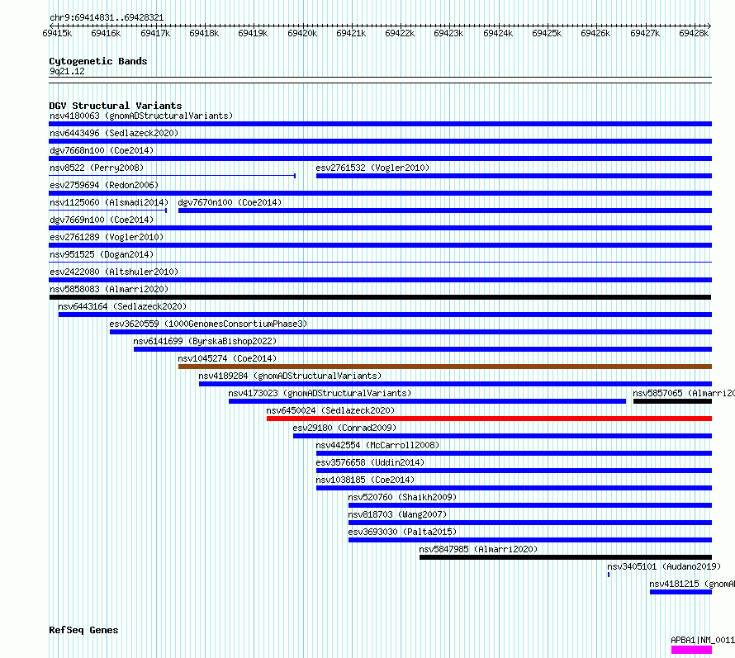Click dgv7670n100 (Coe2014) label
Screen dimensions: 735x658
pos(230,202)
